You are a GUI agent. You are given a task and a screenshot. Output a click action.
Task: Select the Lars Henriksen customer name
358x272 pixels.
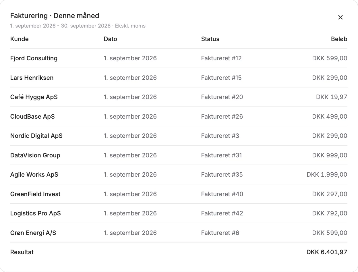point(32,78)
